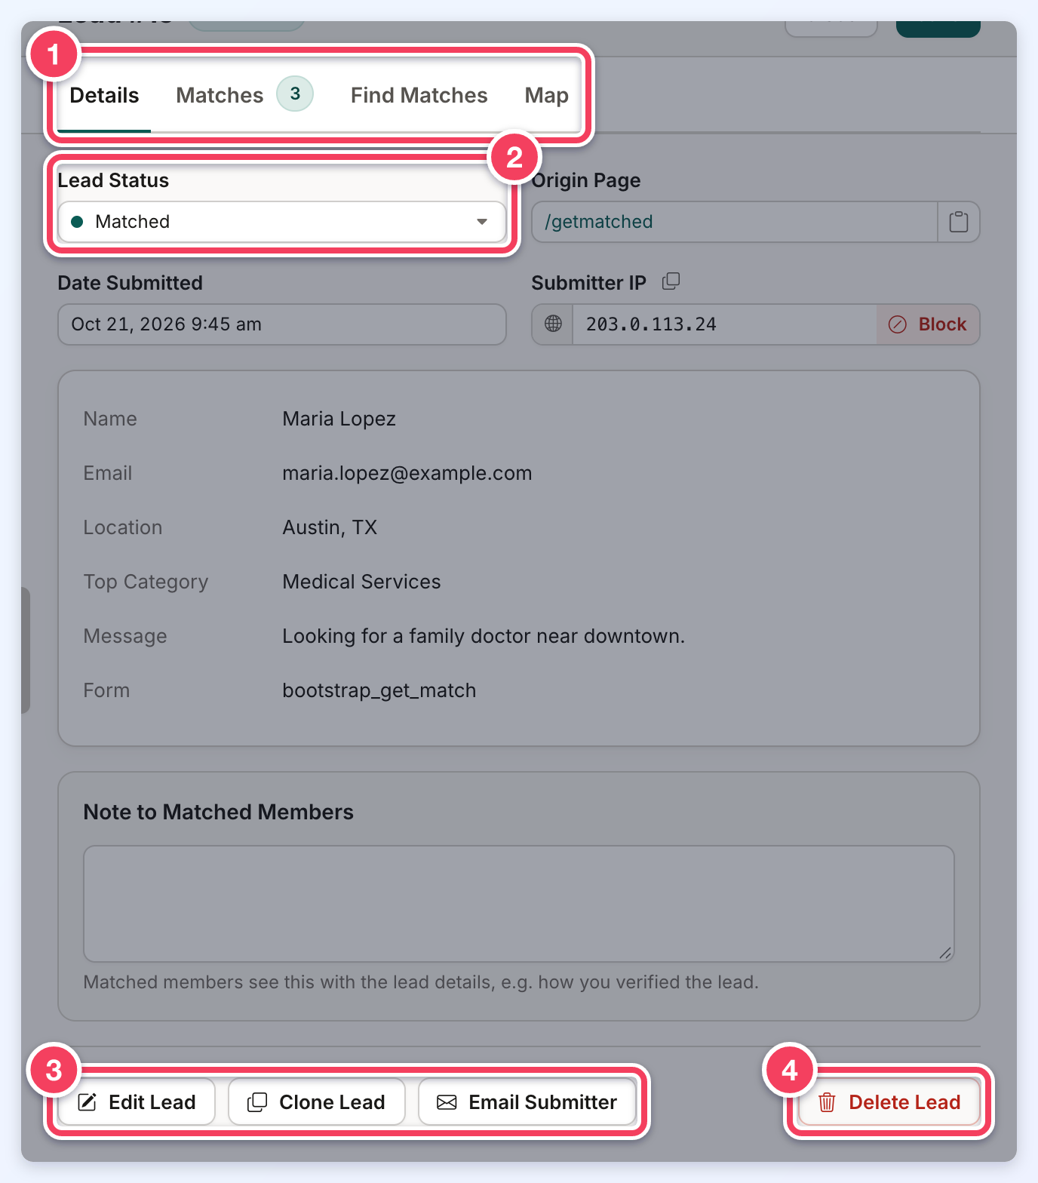Click the name value Maria Lopez
Screen dimensions: 1038x1183
tap(339, 419)
